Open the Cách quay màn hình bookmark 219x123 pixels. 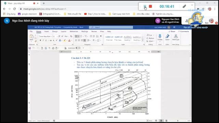[119, 14]
